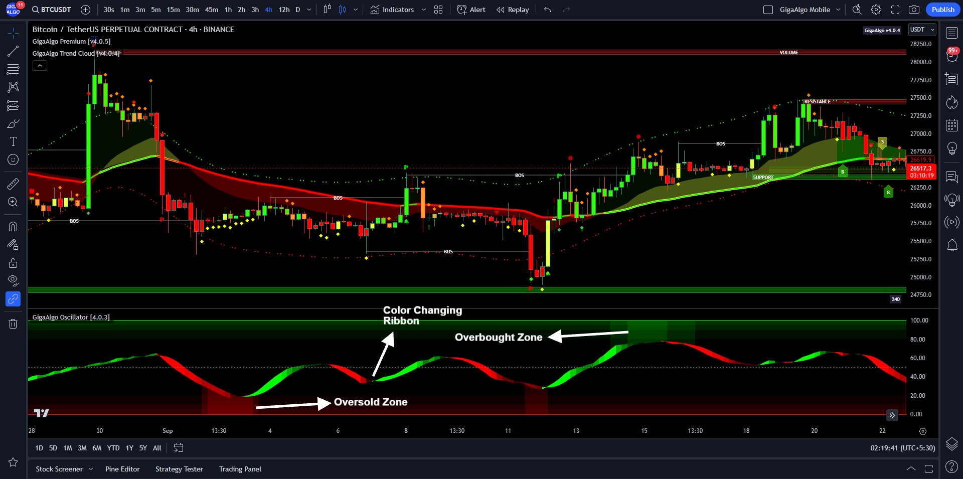Open quick search icon
963x479 pixels.
pyautogui.click(x=857, y=10)
